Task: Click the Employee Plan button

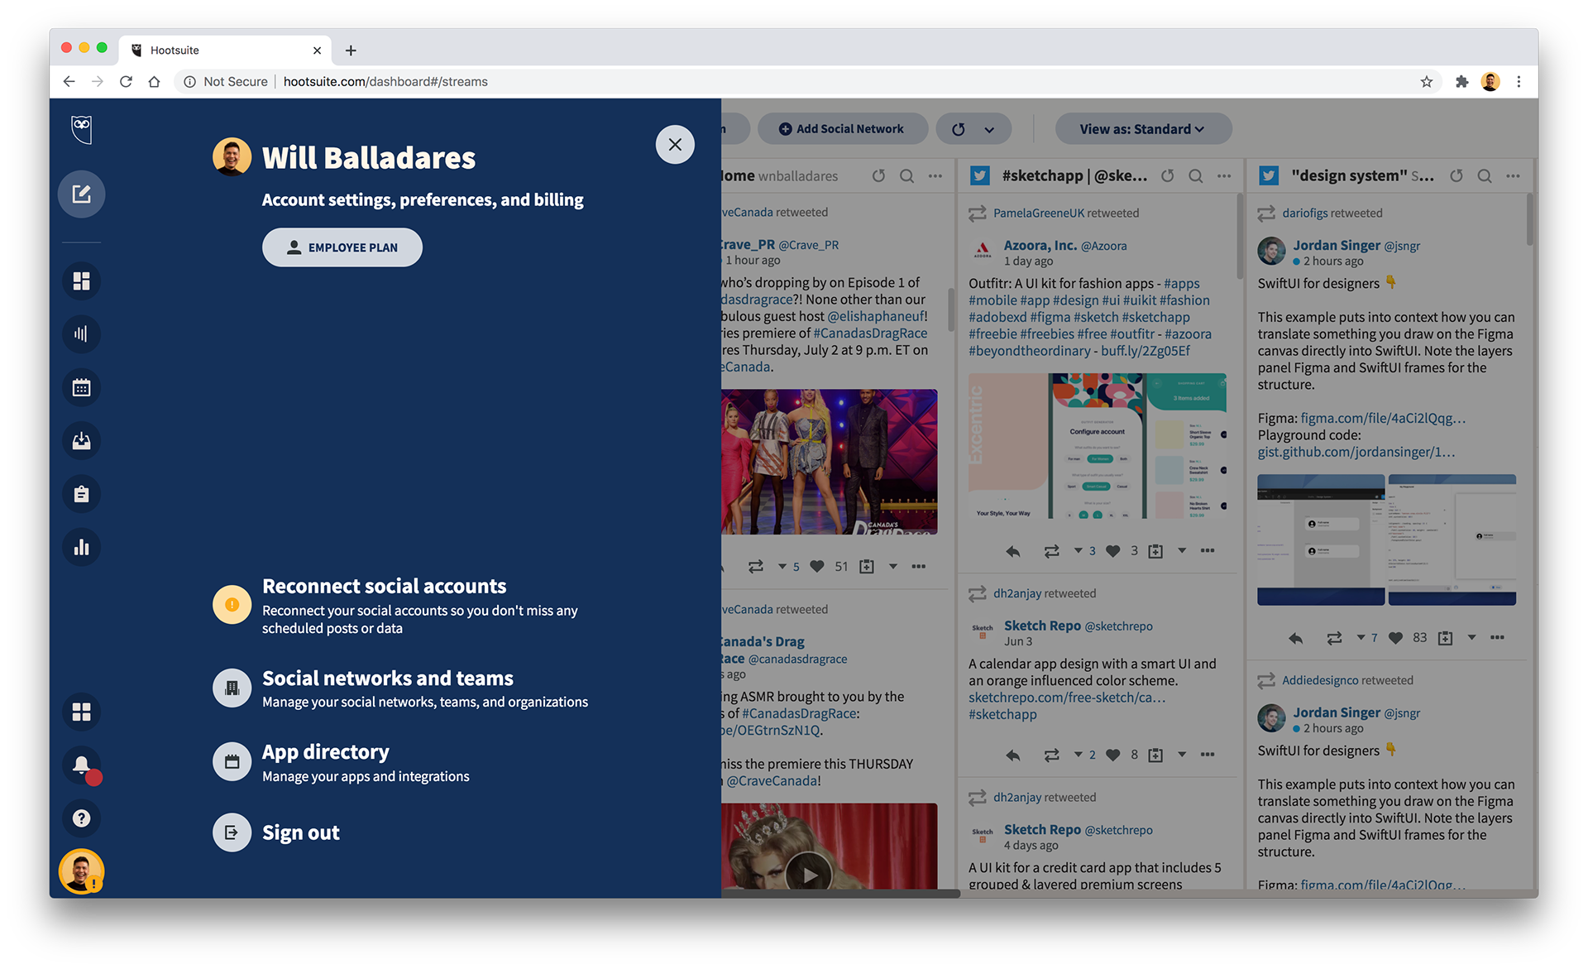Action: pyautogui.click(x=342, y=247)
